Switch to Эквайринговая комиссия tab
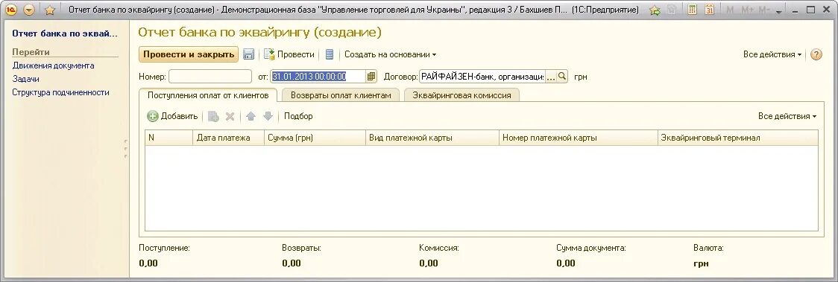The height and width of the screenshot is (282, 838). point(462,95)
